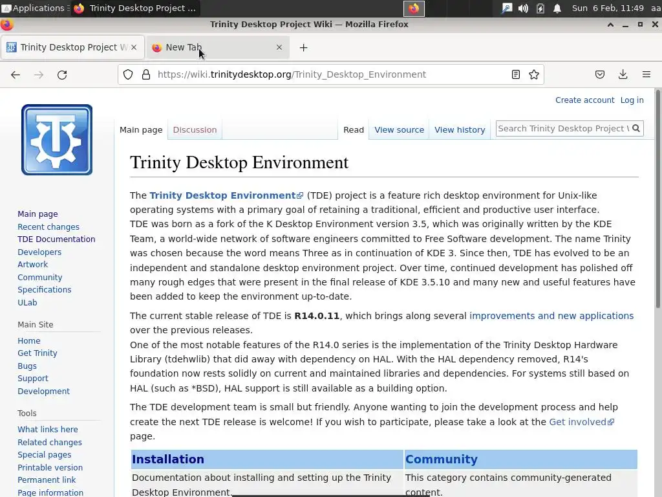The height and width of the screenshot is (497, 662).
Task: Click the search magnifier button in wiki
Action: pyautogui.click(x=636, y=128)
